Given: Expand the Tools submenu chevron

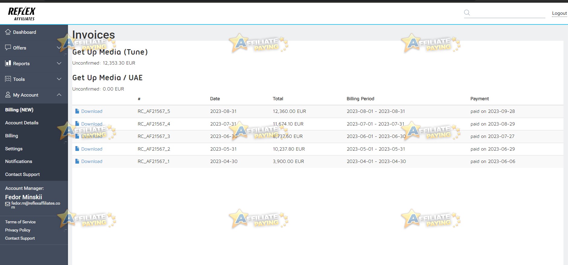Looking at the screenshot, I should [x=59, y=79].
